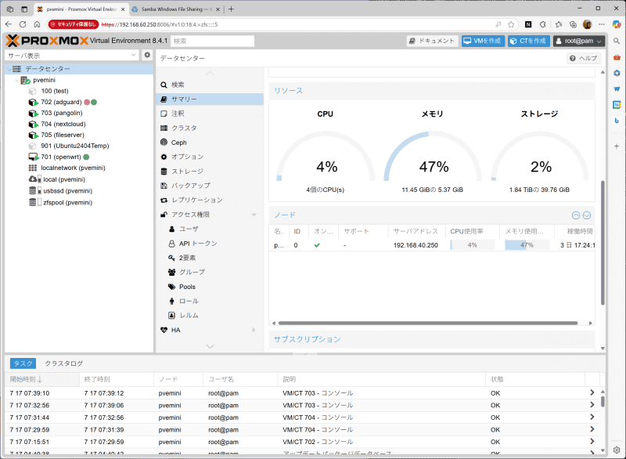Click the summary panel vertical scrollbar
The image size is (626, 459).
[603, 243]
